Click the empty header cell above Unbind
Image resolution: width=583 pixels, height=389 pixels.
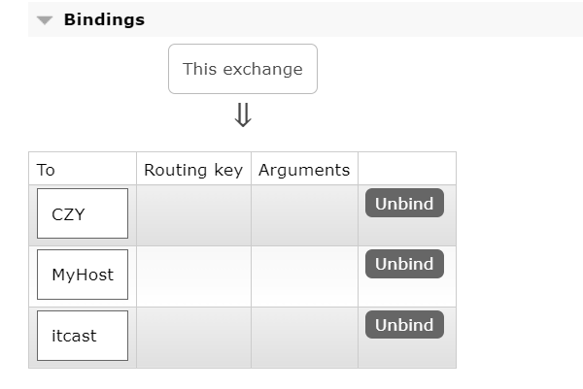[x=406, y=170]
